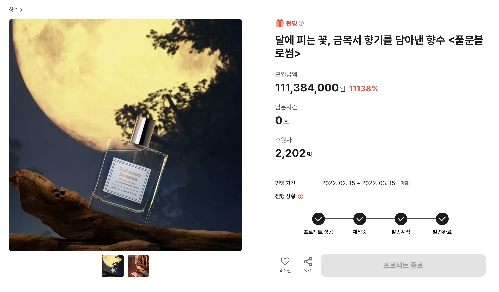Screen dimensions: 499x292
Task: Click the 발송시작 checkmark circle
Action: [x=401, y=219]
